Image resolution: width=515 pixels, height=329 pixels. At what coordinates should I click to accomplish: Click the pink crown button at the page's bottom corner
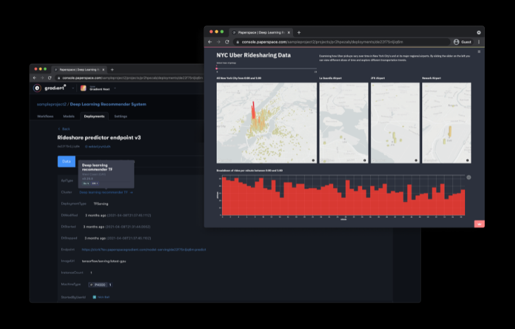(479, 224)
